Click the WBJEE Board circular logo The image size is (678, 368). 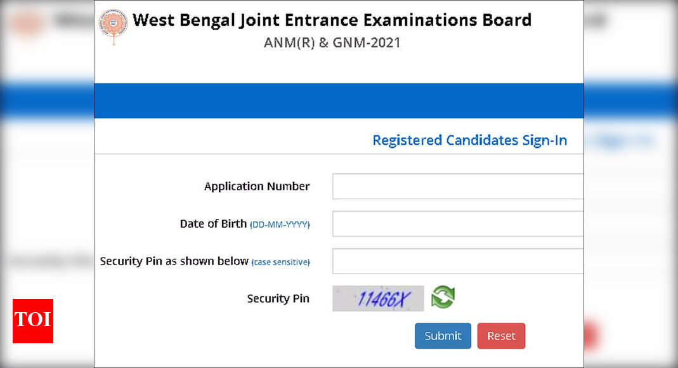pos(114,26)
